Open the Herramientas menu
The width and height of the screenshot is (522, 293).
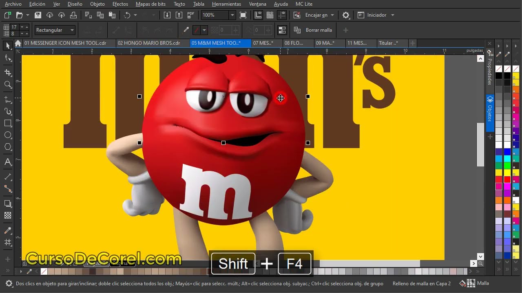click(x=226, y=4)
